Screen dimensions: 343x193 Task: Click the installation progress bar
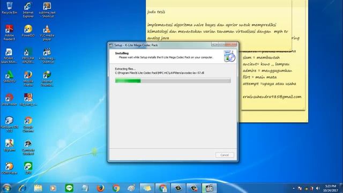pyautogui.click(x=173, y=81)
